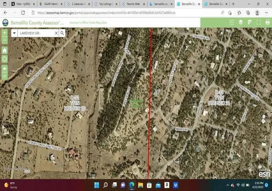Open the search source dropdown arrow
Image resolution: width=272 pixels, height=191 pixels.
tap(14, 33)
